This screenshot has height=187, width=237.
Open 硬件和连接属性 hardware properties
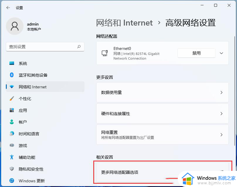162,114
